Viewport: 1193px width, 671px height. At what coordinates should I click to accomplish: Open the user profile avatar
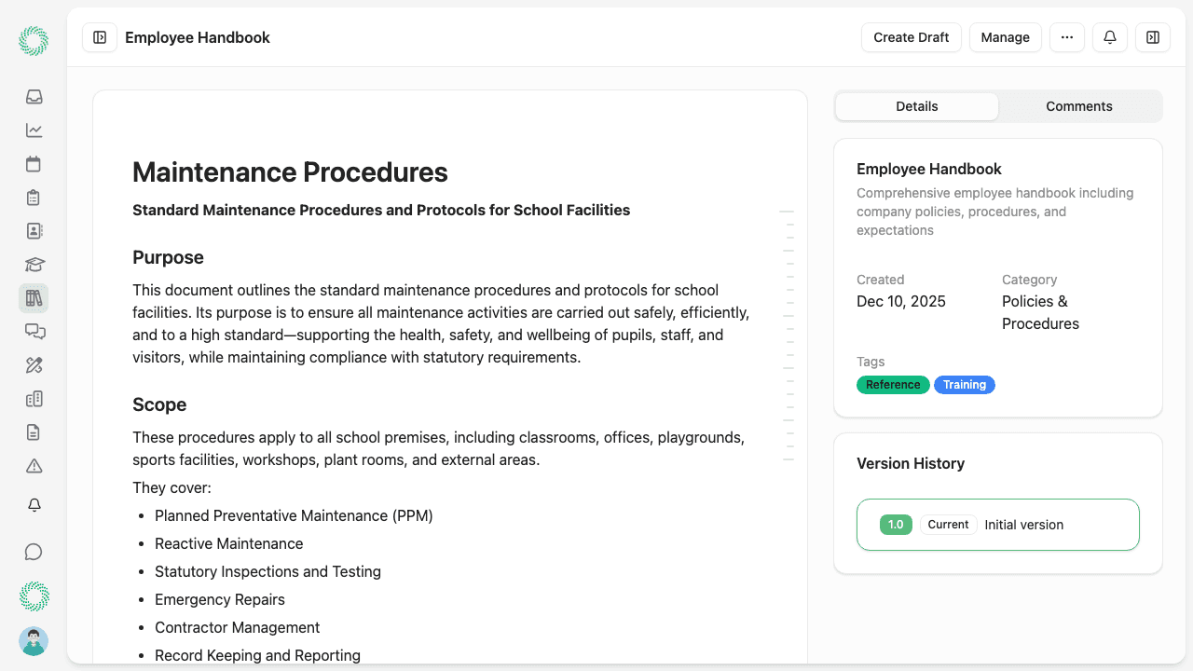click(34, 641)
